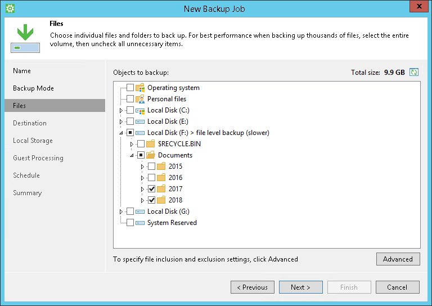
Task: Expand the 2018 folder node
Action: coord(142,200)
